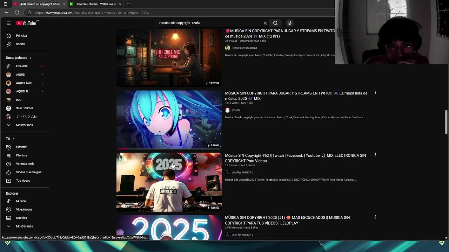Clear the search box with X
Screen dimensions: 449x252
tap(265, 23)
